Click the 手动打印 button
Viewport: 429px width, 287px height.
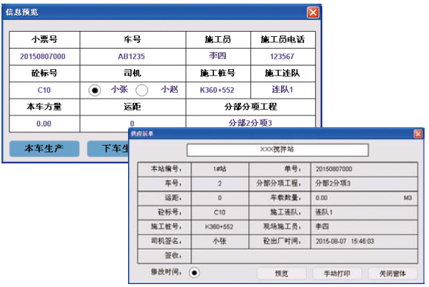tap(337, 273)
